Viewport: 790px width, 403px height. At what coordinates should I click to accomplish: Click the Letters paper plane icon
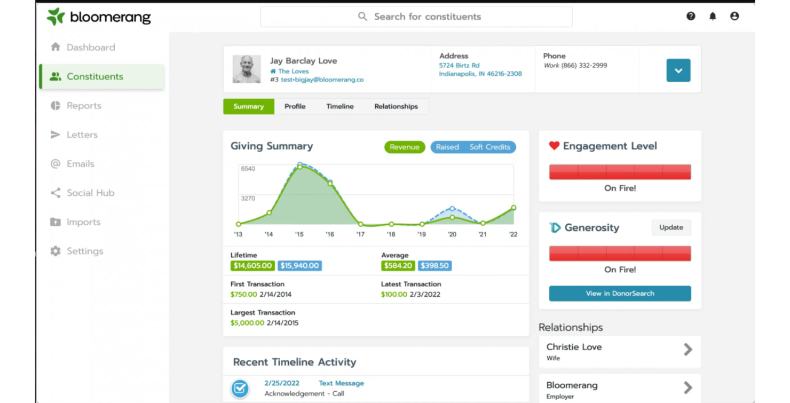click(56, 135)
